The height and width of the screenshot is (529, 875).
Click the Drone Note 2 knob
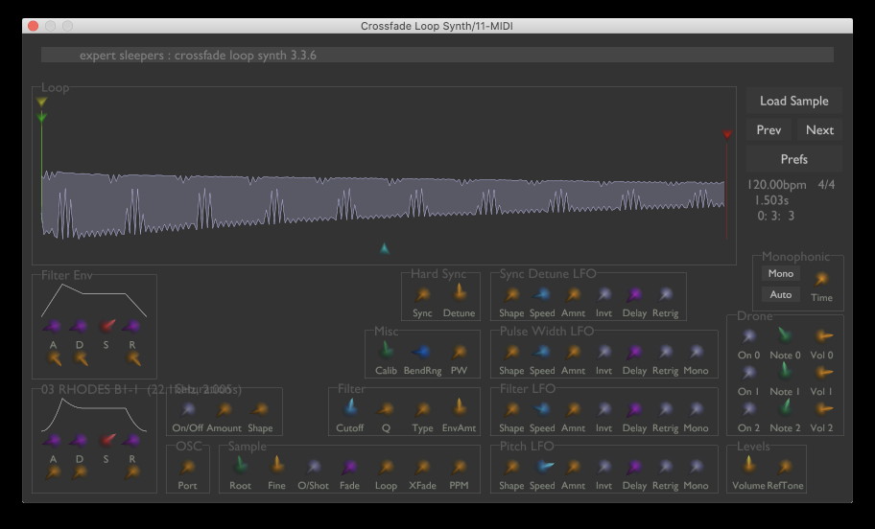click(x=785, y=408)
